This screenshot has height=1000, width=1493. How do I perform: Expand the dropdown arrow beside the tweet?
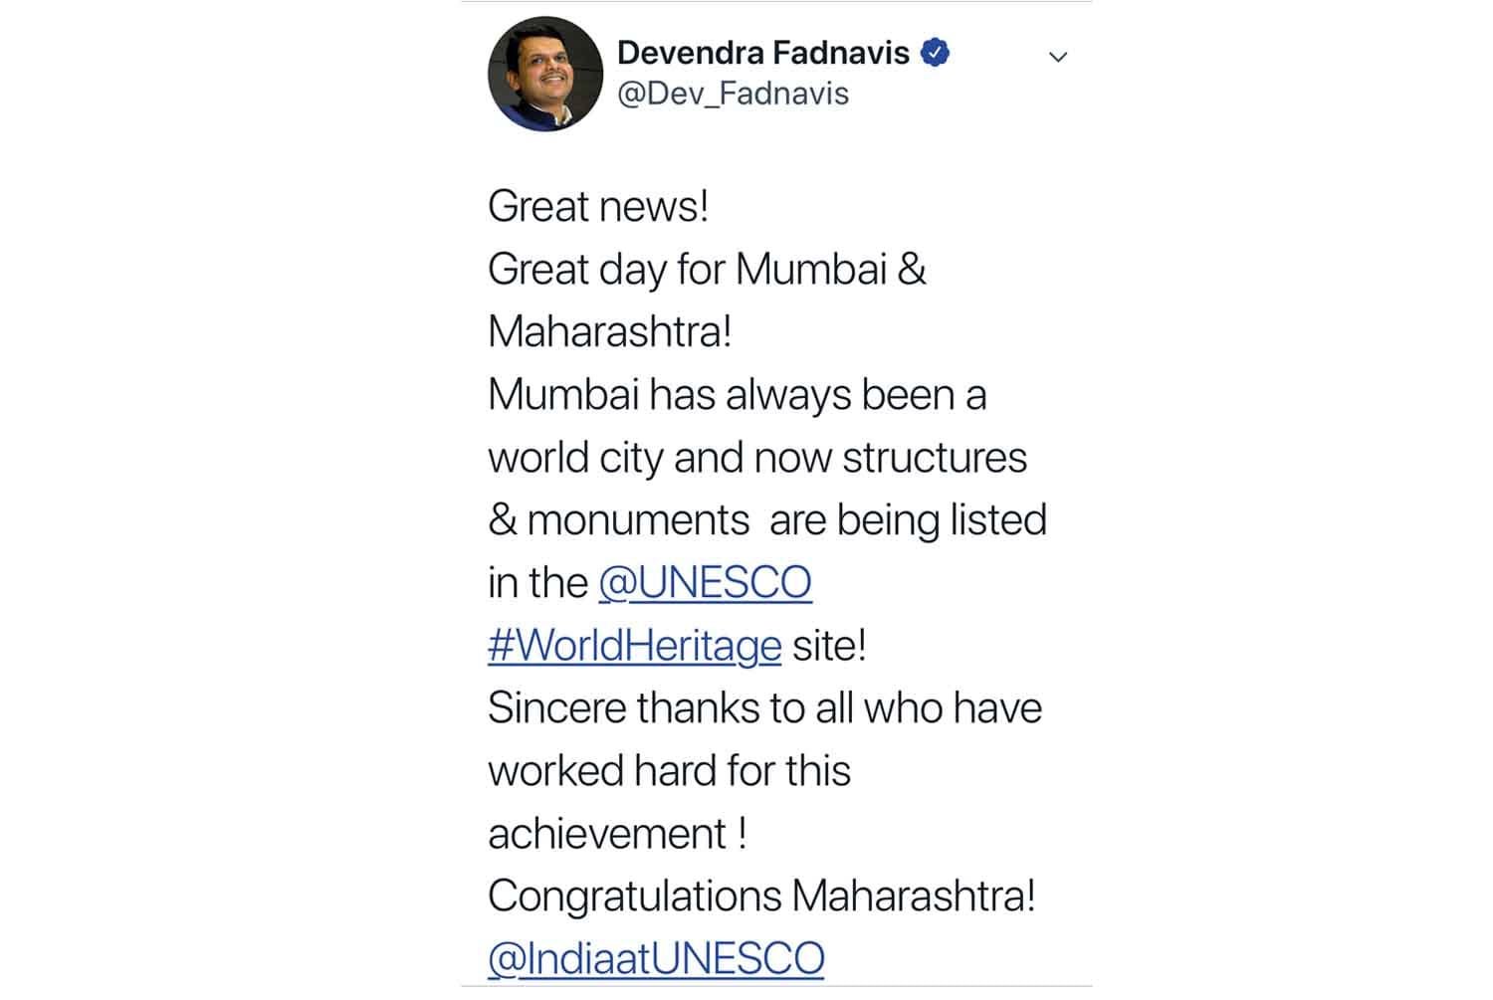1058,57
